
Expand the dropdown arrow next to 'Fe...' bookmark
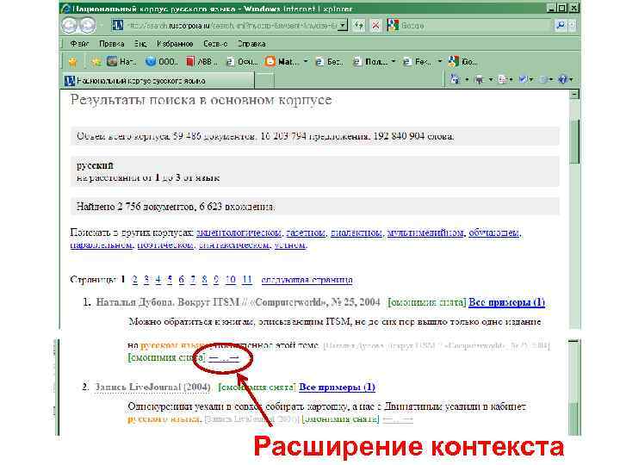coord(440,62)
